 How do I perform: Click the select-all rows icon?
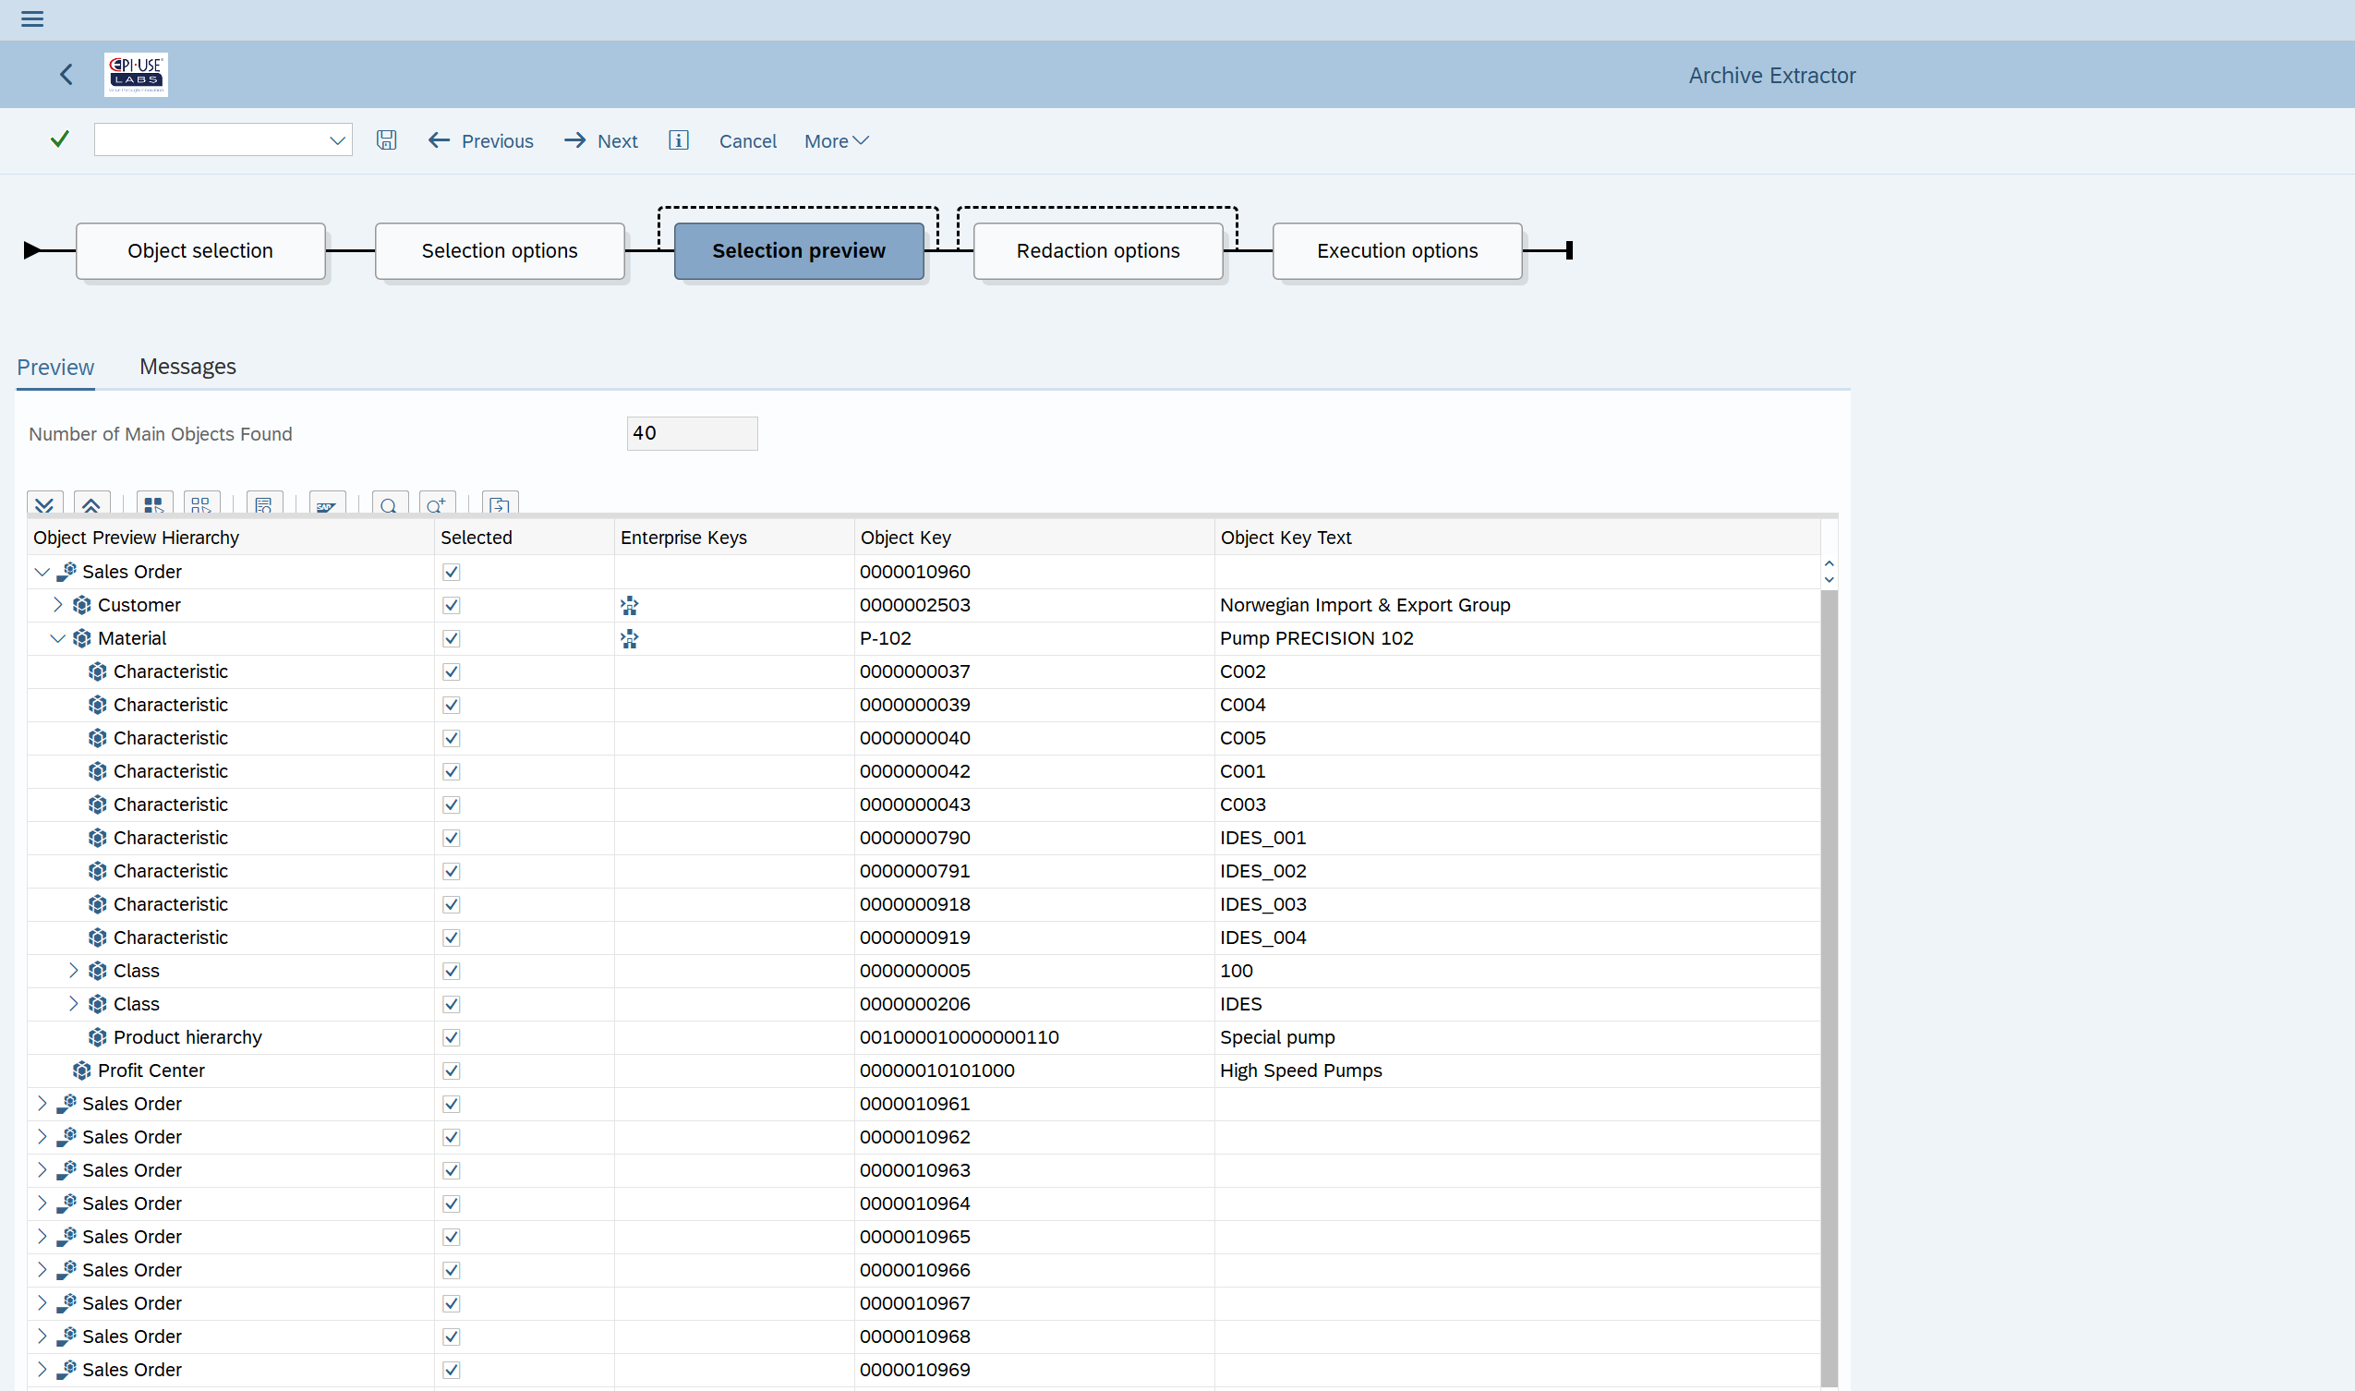[x=151, y=503]
